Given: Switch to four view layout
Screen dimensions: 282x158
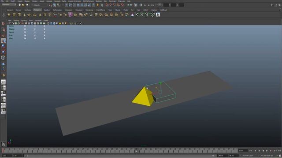Looking at the screenshot, I should (3, 88).
